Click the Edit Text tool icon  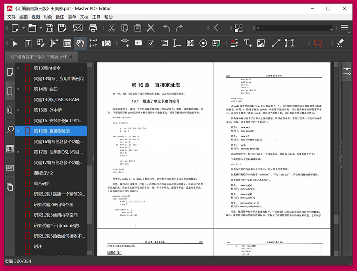click(x=28, y=43)
